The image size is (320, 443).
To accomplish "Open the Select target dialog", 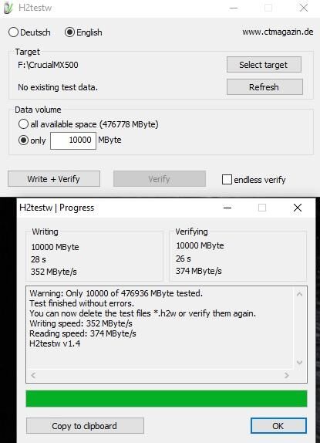I will pos(264,65).
